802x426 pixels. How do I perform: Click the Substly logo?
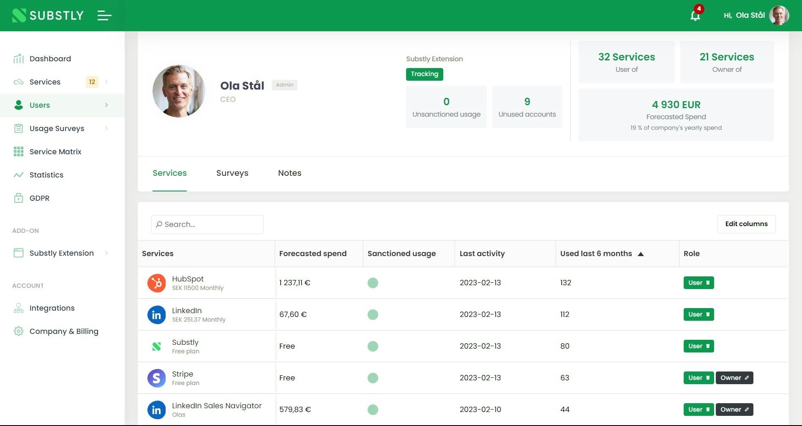point(48,16)
